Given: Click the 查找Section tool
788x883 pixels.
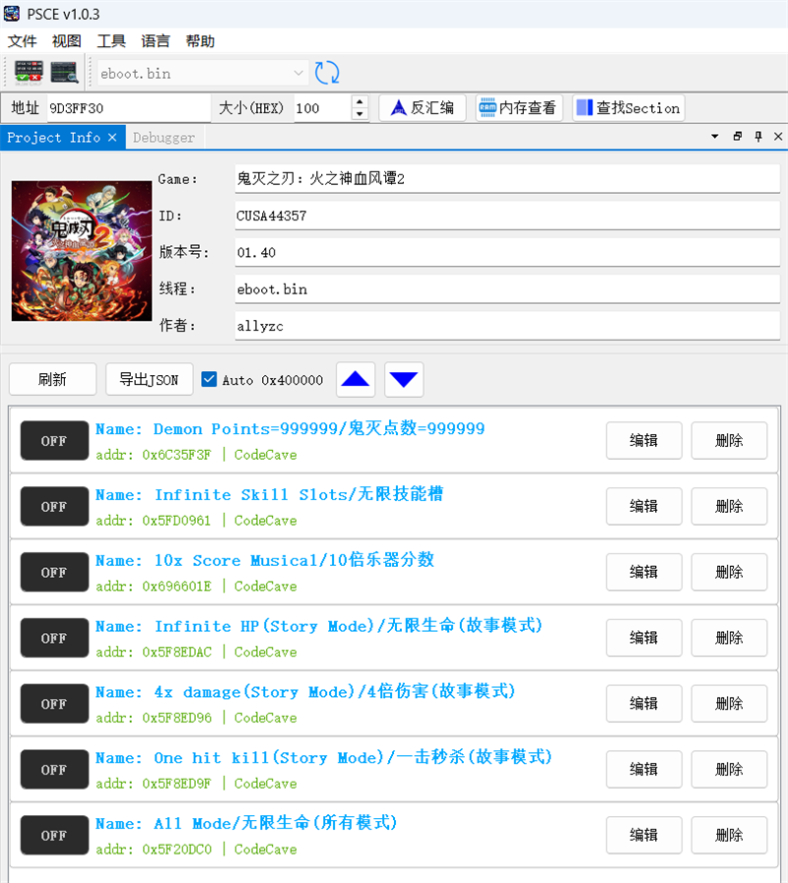Looking at the screenshot, I should tap(627, 107).
